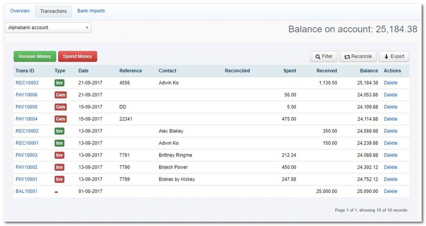Delete the PAY10001 Brakes by Hickey row

[391, 179]
